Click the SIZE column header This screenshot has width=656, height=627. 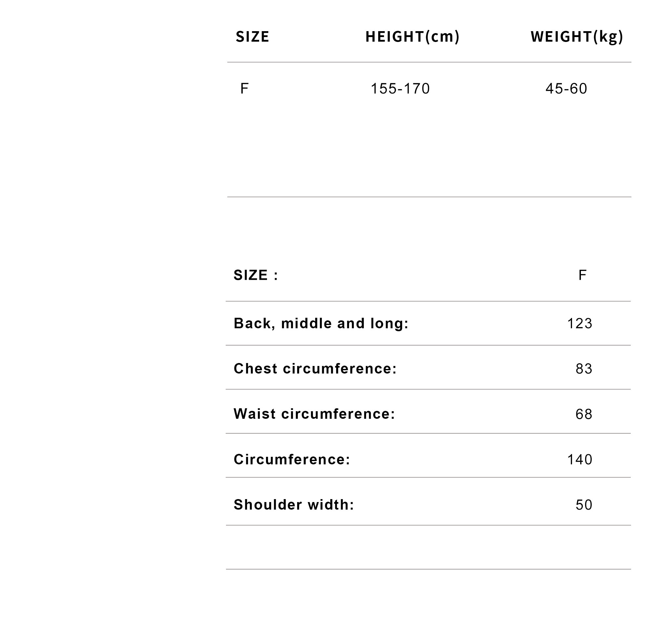(252, 36)
